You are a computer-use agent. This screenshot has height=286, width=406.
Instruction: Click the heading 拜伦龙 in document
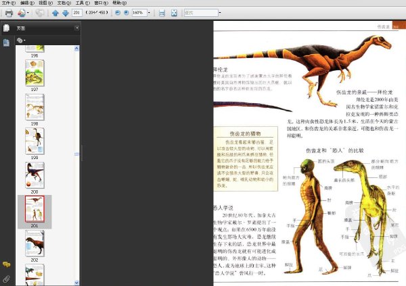point(221,69)
